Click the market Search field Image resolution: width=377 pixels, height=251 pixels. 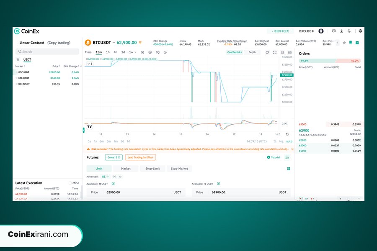click(x=47, y=51)
